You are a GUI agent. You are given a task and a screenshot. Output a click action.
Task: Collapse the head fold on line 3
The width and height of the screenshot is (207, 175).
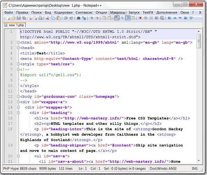(18, 48)
